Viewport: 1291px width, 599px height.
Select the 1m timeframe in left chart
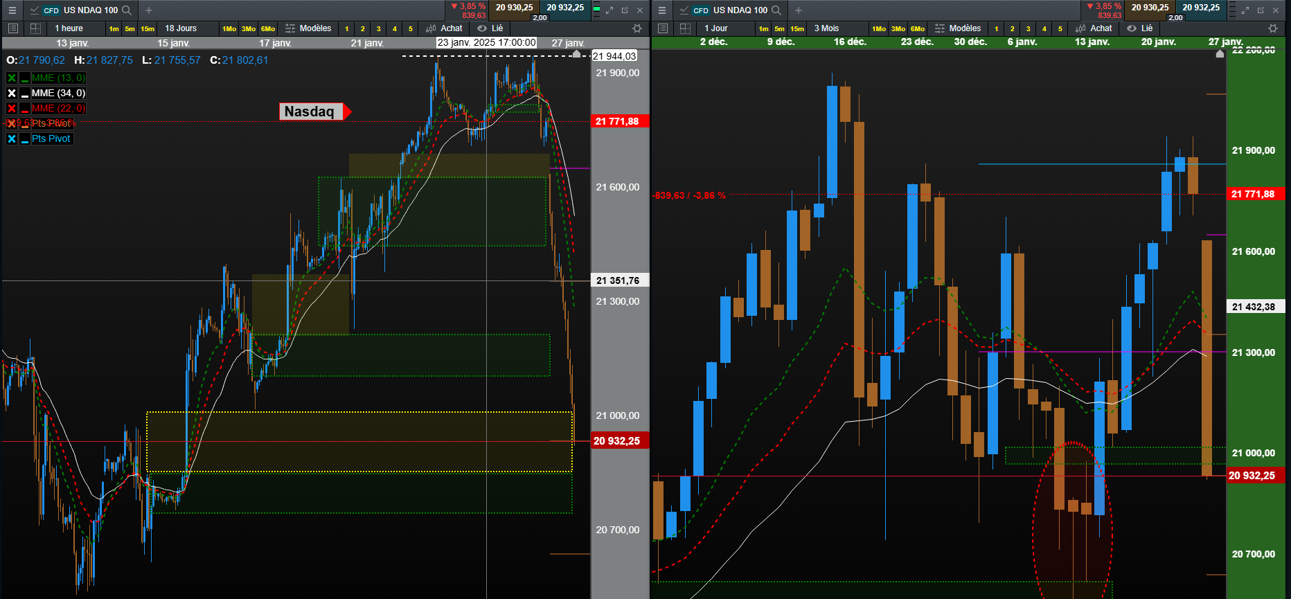pos(114,29)
